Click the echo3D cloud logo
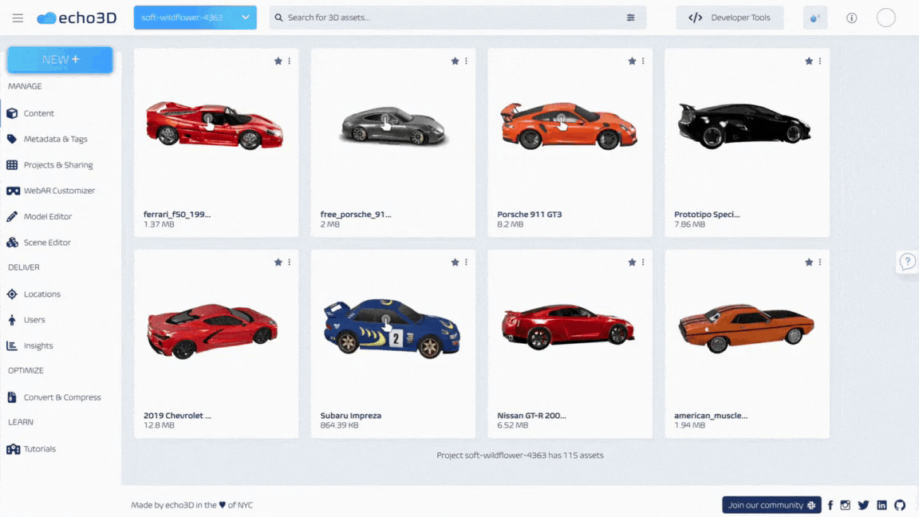 pyautogui.click(x=77, y=18)
